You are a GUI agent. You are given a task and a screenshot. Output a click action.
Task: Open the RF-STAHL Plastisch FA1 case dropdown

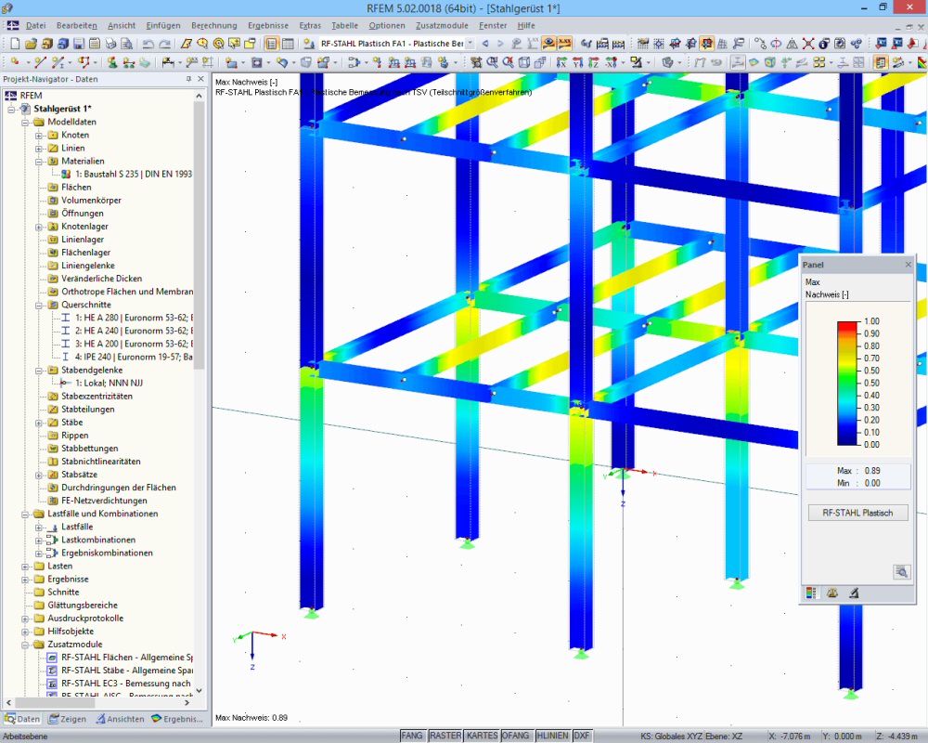470,44
